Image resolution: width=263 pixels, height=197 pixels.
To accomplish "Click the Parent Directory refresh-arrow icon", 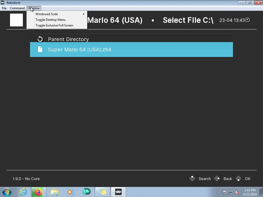I will (x=40, y=39).
